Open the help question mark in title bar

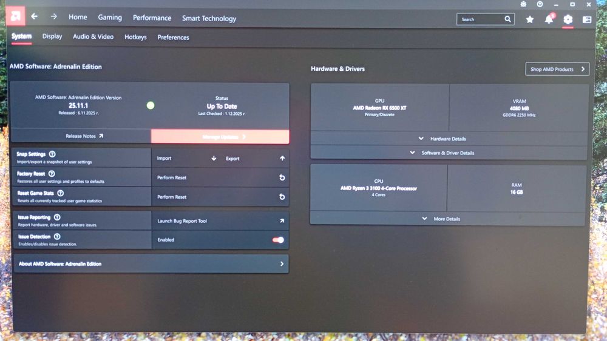(540, 4)
